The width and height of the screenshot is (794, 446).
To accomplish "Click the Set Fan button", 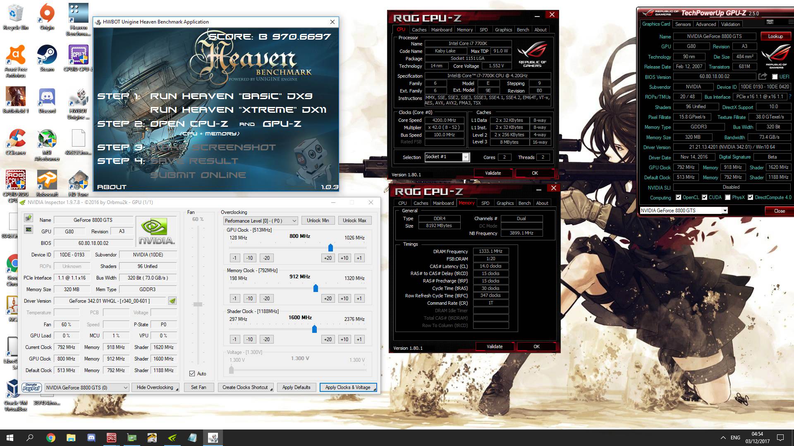I will 198,387.
